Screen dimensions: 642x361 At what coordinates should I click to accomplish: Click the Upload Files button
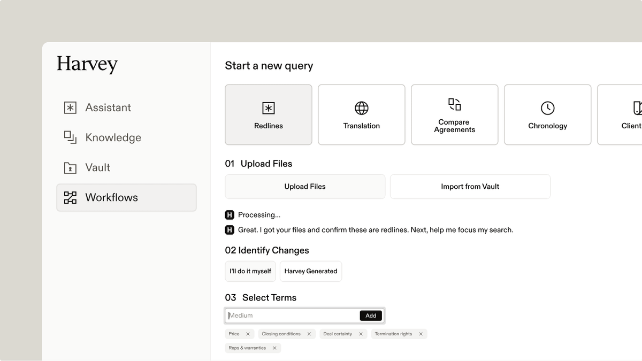click(305, 187)
